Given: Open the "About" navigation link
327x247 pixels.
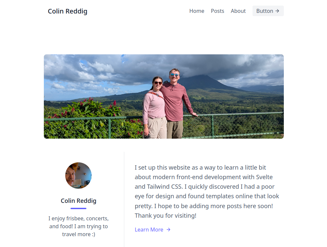Looking at the screenshot, I should coord(238,11).
